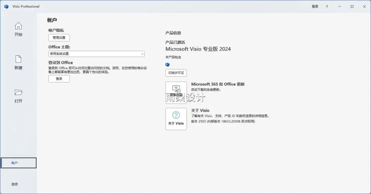Screen dimensions: 371x194
Task: Minimize the Visio Professional window
Action: coord(339,7)
